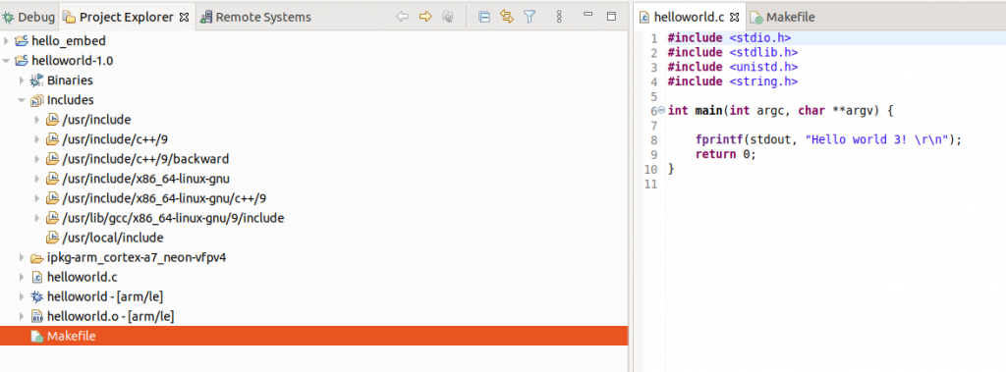Click the grayed Up/Go Into folder icon

point(448,17)
